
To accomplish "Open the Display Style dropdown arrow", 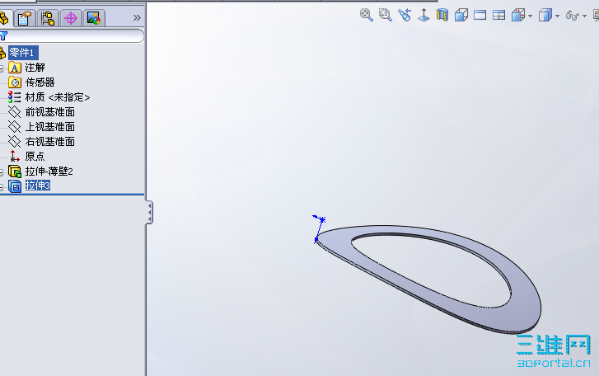I will pyautogui.click(x=557, y=16).
